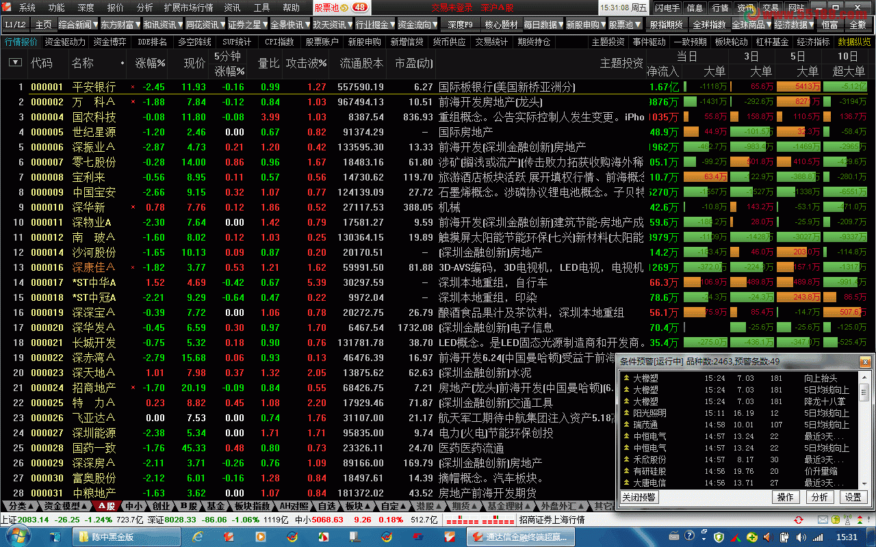This screenshot has height=547, width=876.
Task: Sort by 涨幅% column header
Action: pos(150,63)
